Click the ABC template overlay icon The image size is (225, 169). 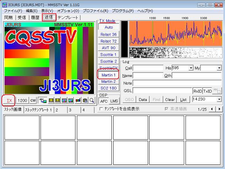click(x=43, y=101)
